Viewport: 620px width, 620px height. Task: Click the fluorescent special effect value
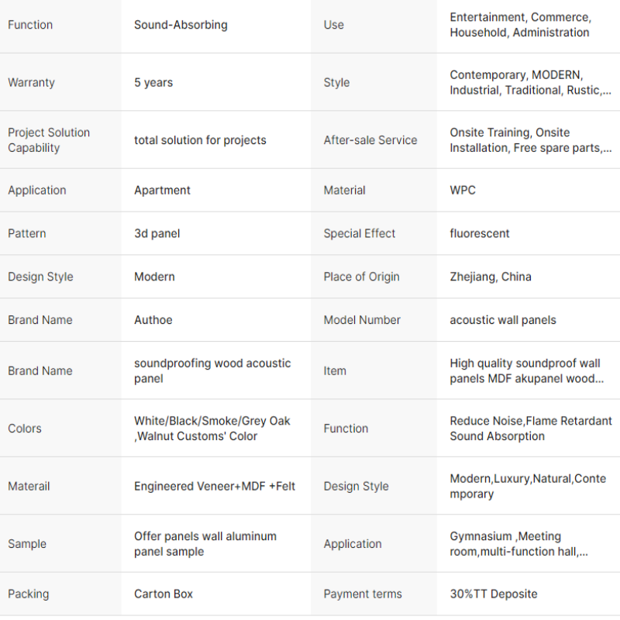pyautogui.click(x=480, y=234)
